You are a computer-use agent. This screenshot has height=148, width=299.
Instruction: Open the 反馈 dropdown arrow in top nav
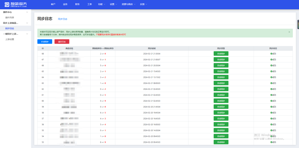tap(147, 4)
